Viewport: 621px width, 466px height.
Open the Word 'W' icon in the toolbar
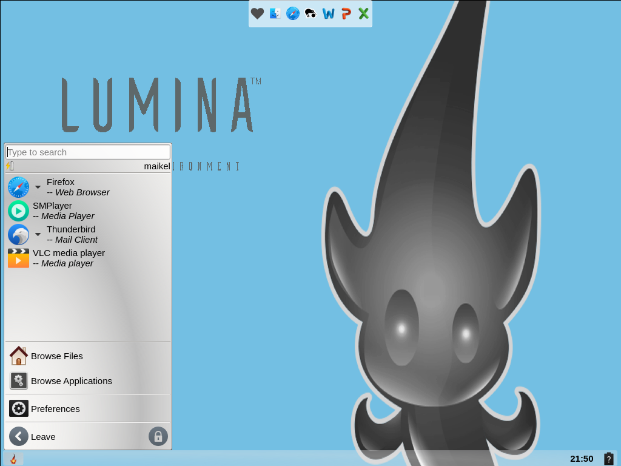328,13
